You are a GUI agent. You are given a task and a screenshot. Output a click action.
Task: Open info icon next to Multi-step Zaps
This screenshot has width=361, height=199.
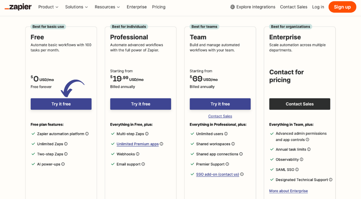pyautogui.click(x=147, y=134)
